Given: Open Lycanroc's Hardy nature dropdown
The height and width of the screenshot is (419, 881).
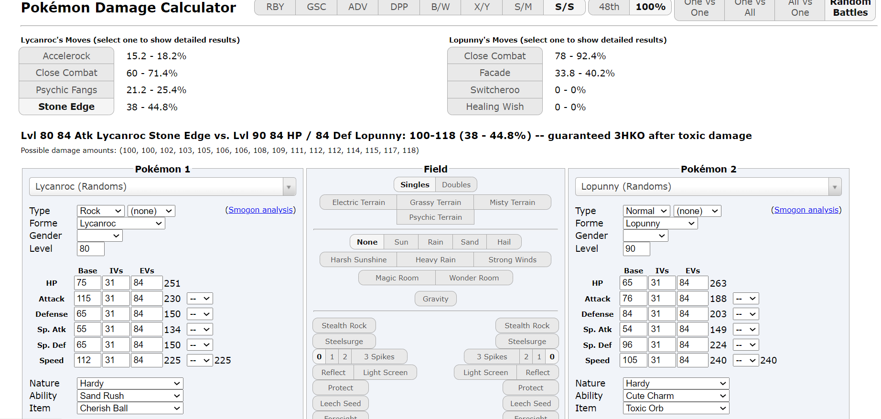Looking at the screenshot, I should [130, 383].
